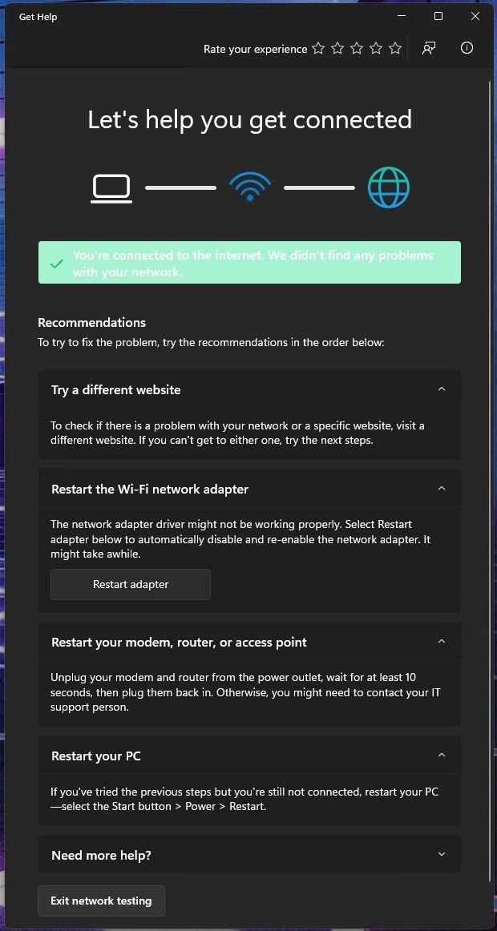The width and height of the screenshot is (497, 931).
Task: Set the experience rating to three stars
Action: click(x=356, y=48)
